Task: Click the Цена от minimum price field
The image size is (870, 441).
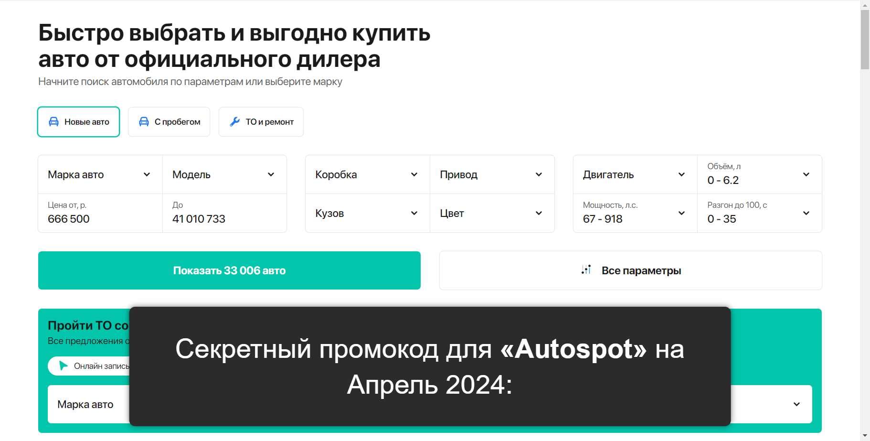Action: pyautogui.click(x=100, y=214)
